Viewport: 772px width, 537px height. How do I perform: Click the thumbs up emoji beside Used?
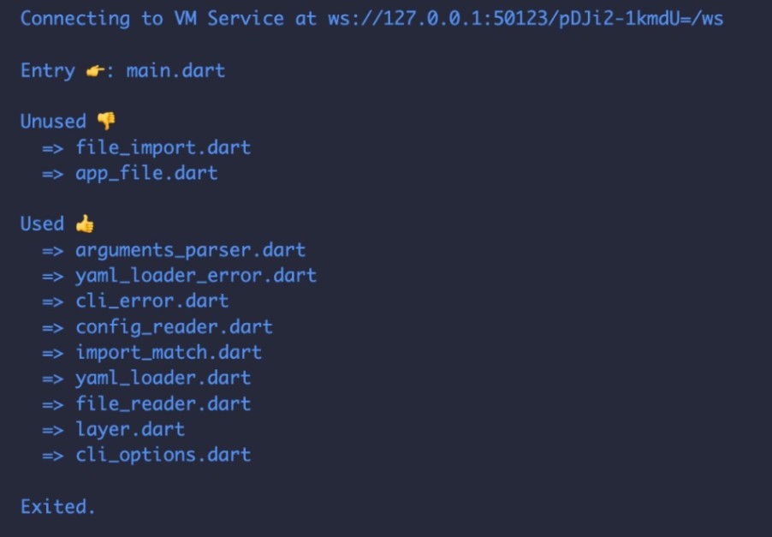(x=84, y=224)
